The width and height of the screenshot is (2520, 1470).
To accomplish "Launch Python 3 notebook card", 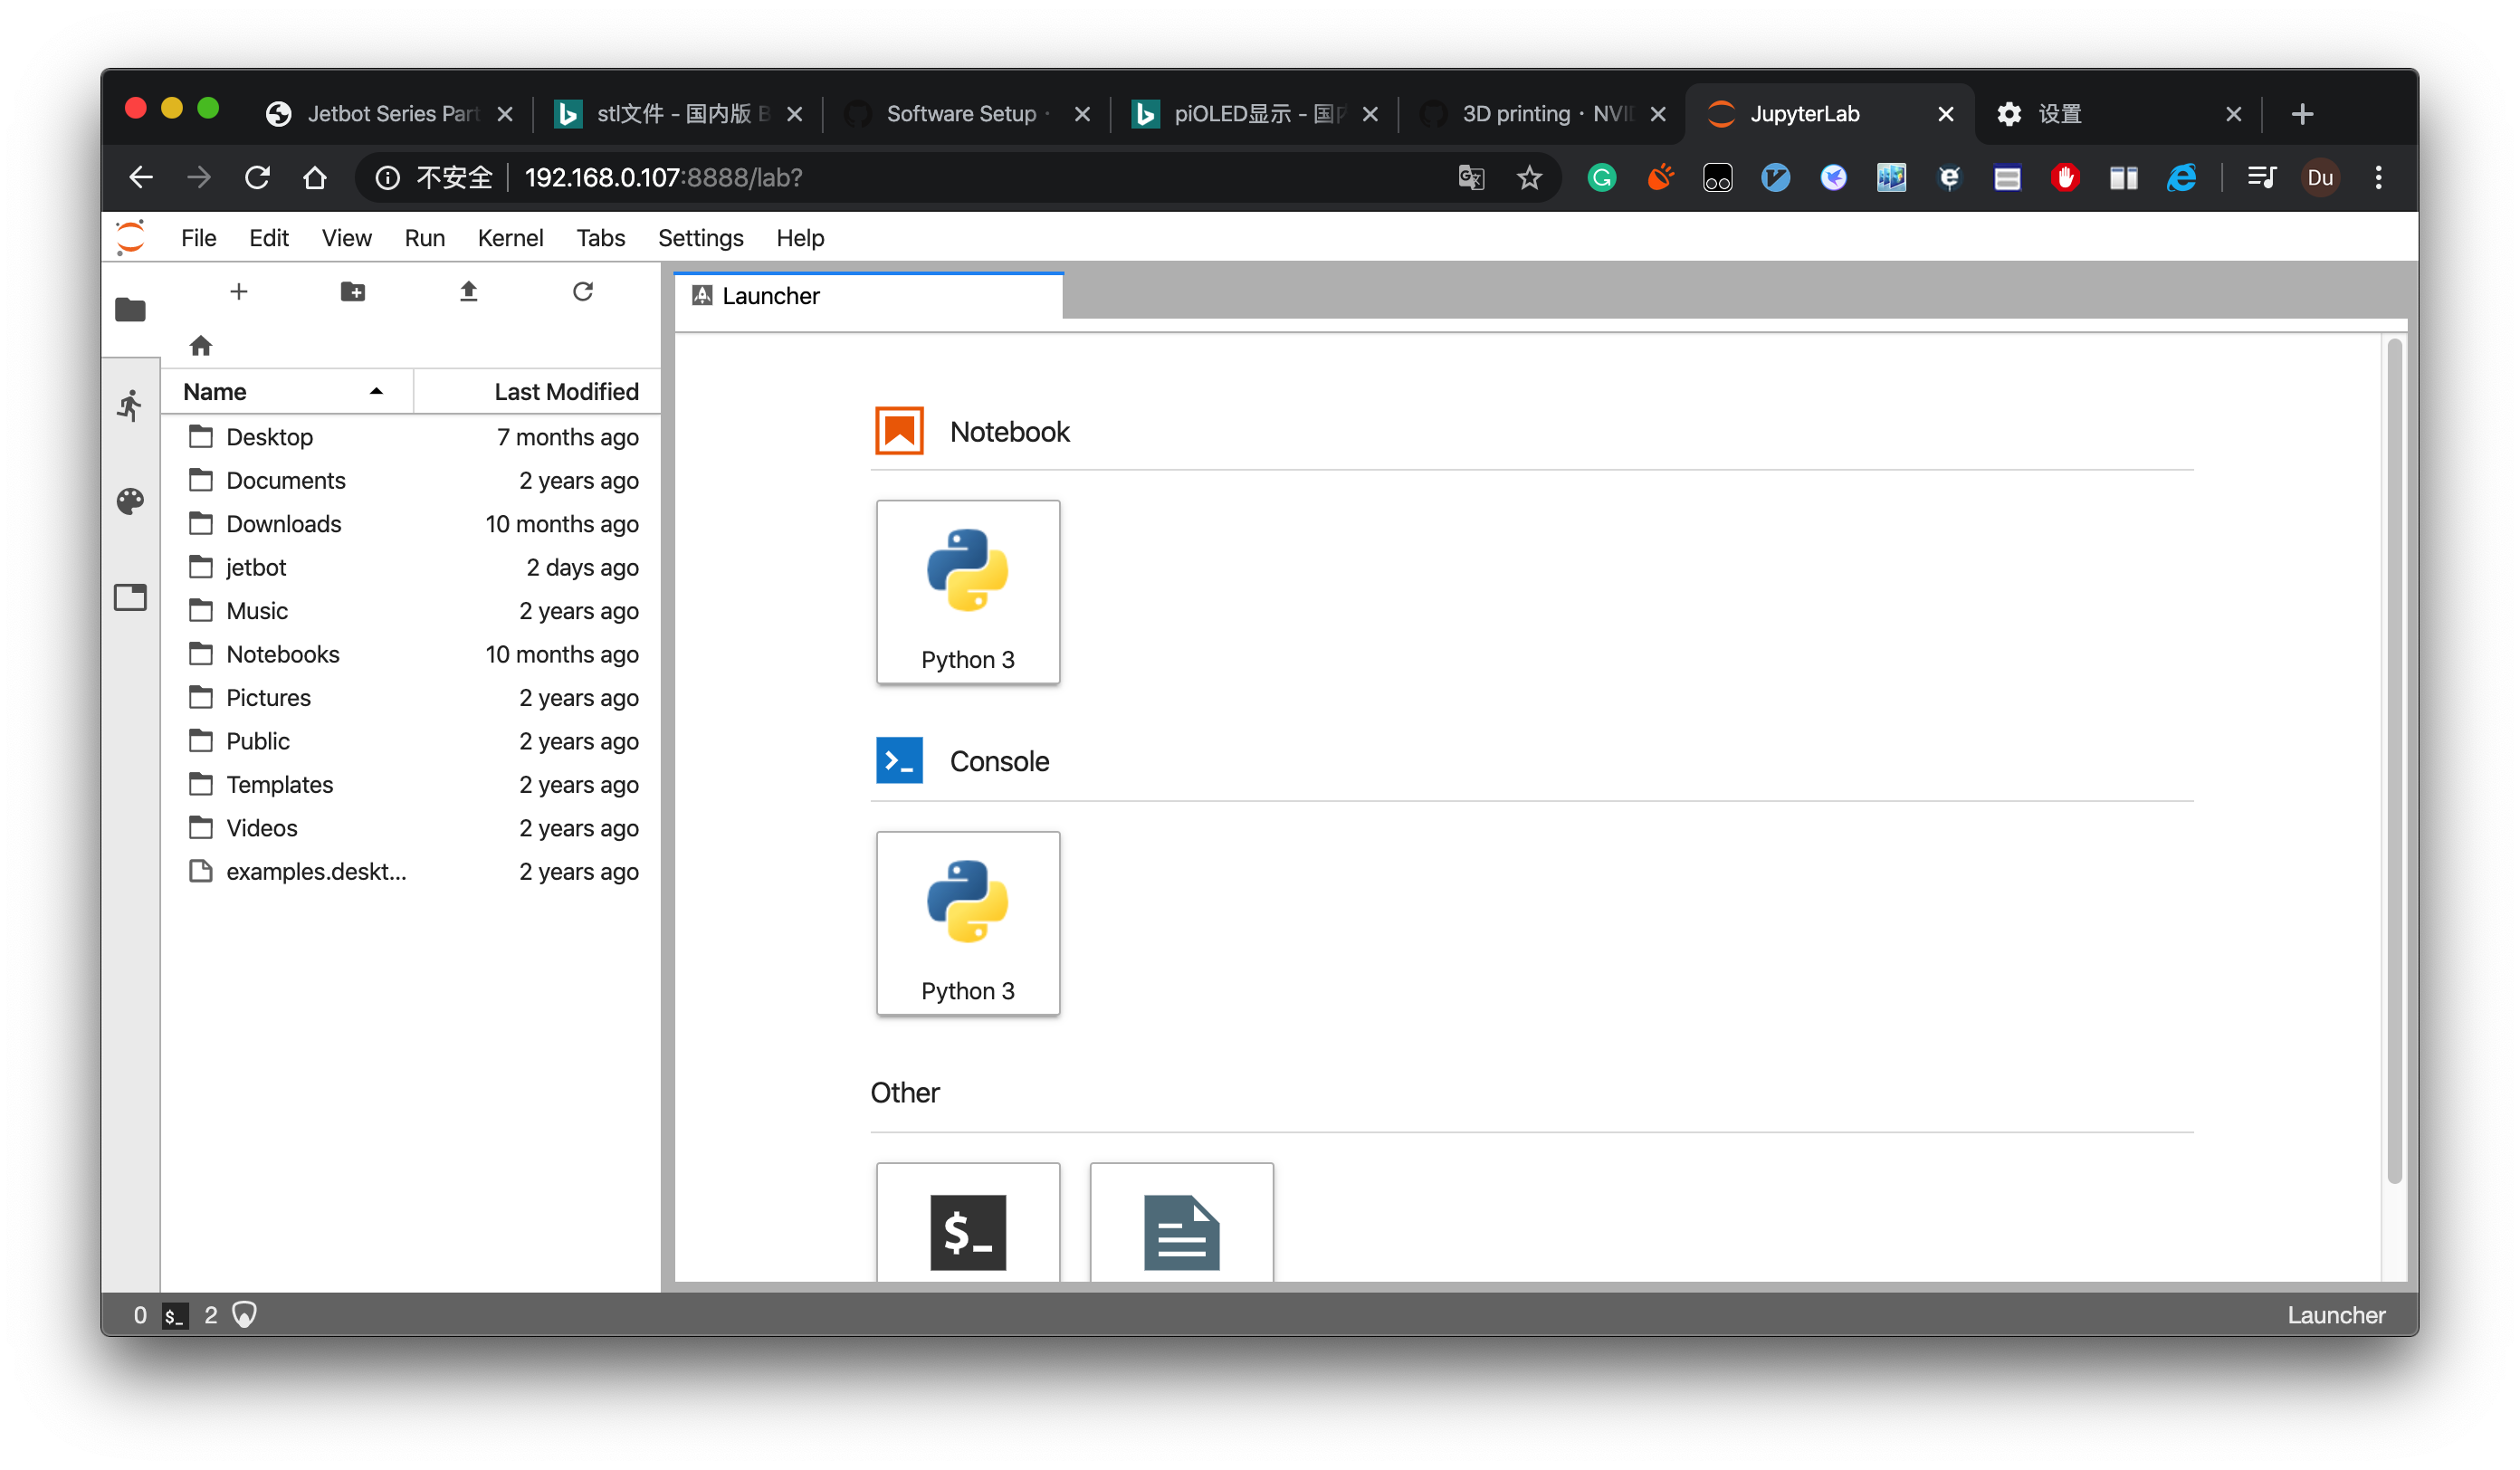I will click(967, 592).
